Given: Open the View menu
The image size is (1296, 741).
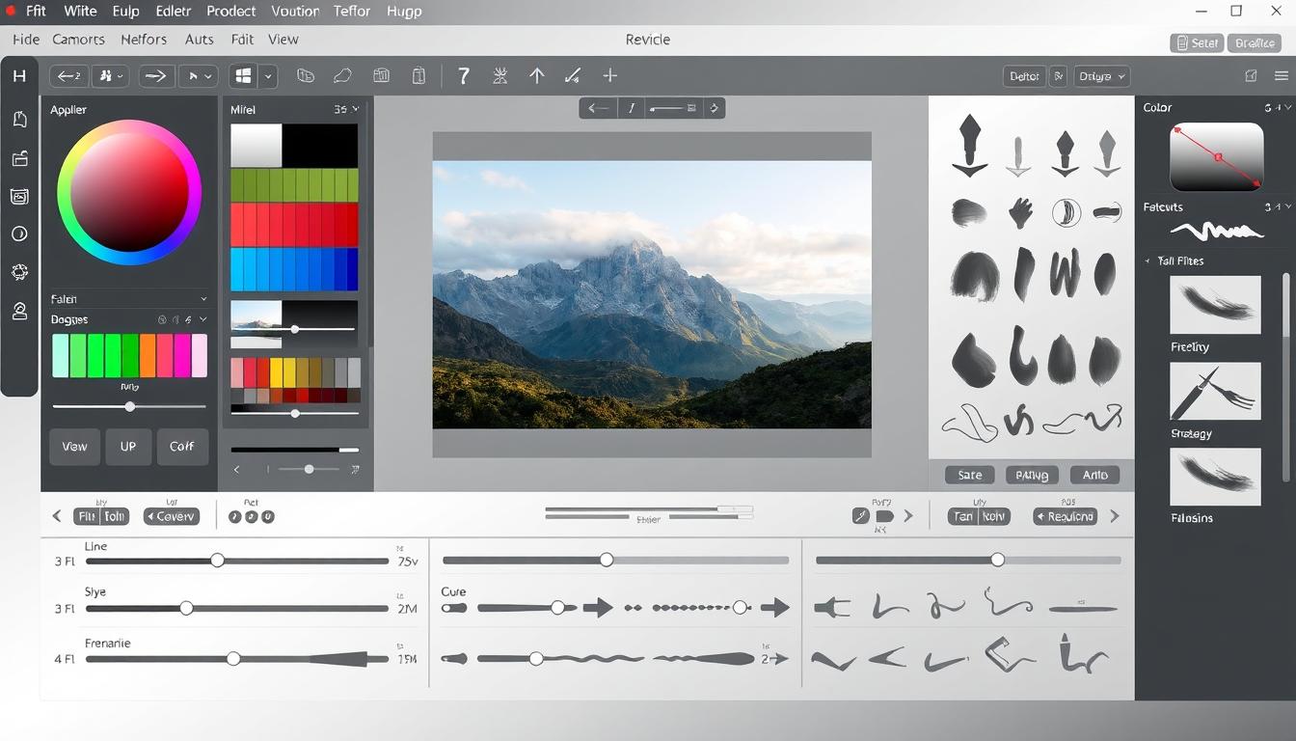Looking at the screenshot, I should 283,40.
